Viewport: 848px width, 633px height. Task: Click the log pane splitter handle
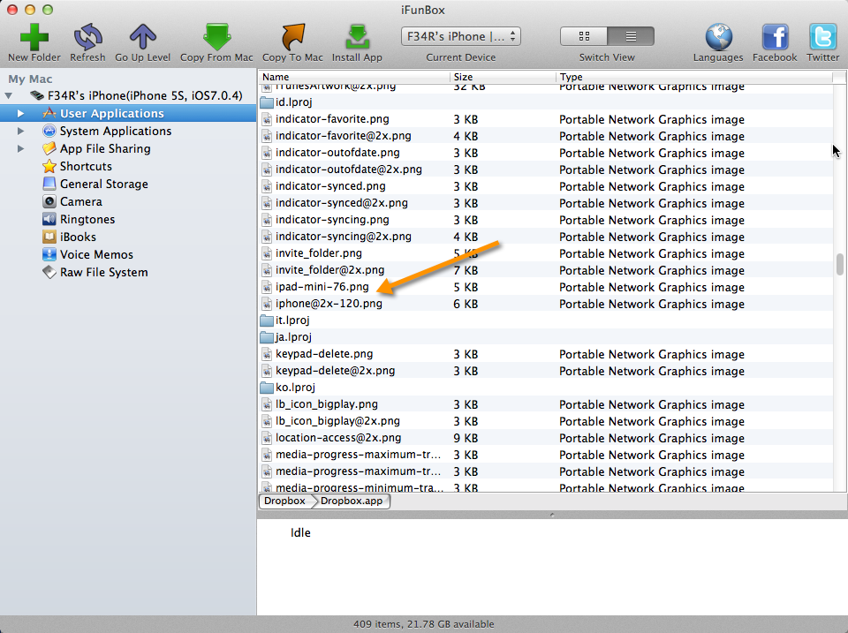551,515
